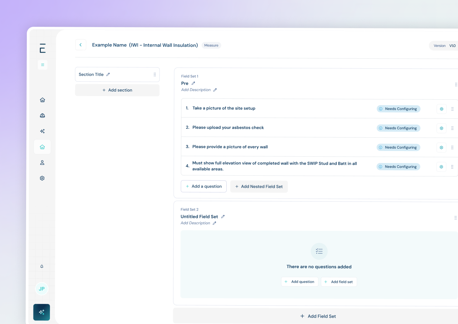
Task: Click the Add Field Set bar at bottom
Action: click(x=318, y=316)
